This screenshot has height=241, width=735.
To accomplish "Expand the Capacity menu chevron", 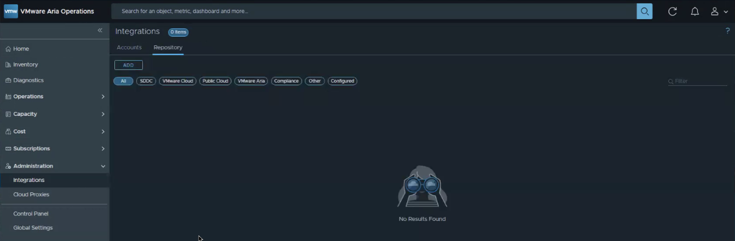I will click(103, 114).
